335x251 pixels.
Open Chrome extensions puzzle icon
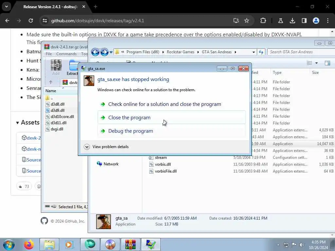pos(263,21)
